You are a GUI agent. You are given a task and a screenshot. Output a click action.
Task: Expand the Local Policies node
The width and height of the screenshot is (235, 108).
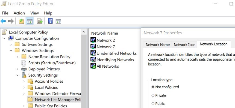24,87
